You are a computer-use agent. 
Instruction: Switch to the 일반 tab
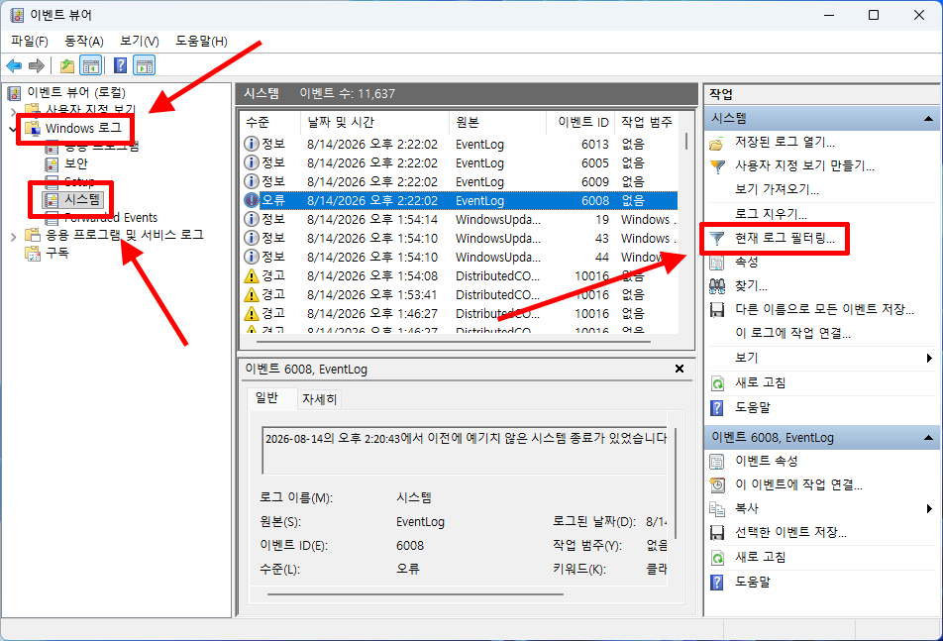pyautogui.click(x=266, y=398)
